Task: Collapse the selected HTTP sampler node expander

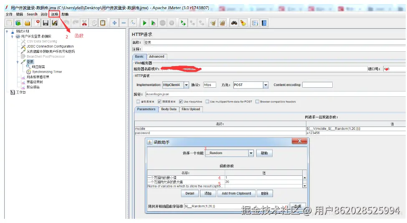Action: [18, 62]
